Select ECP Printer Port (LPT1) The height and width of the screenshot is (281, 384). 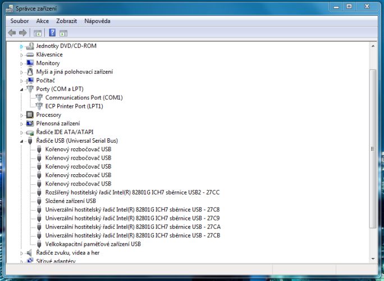(74, 106)
